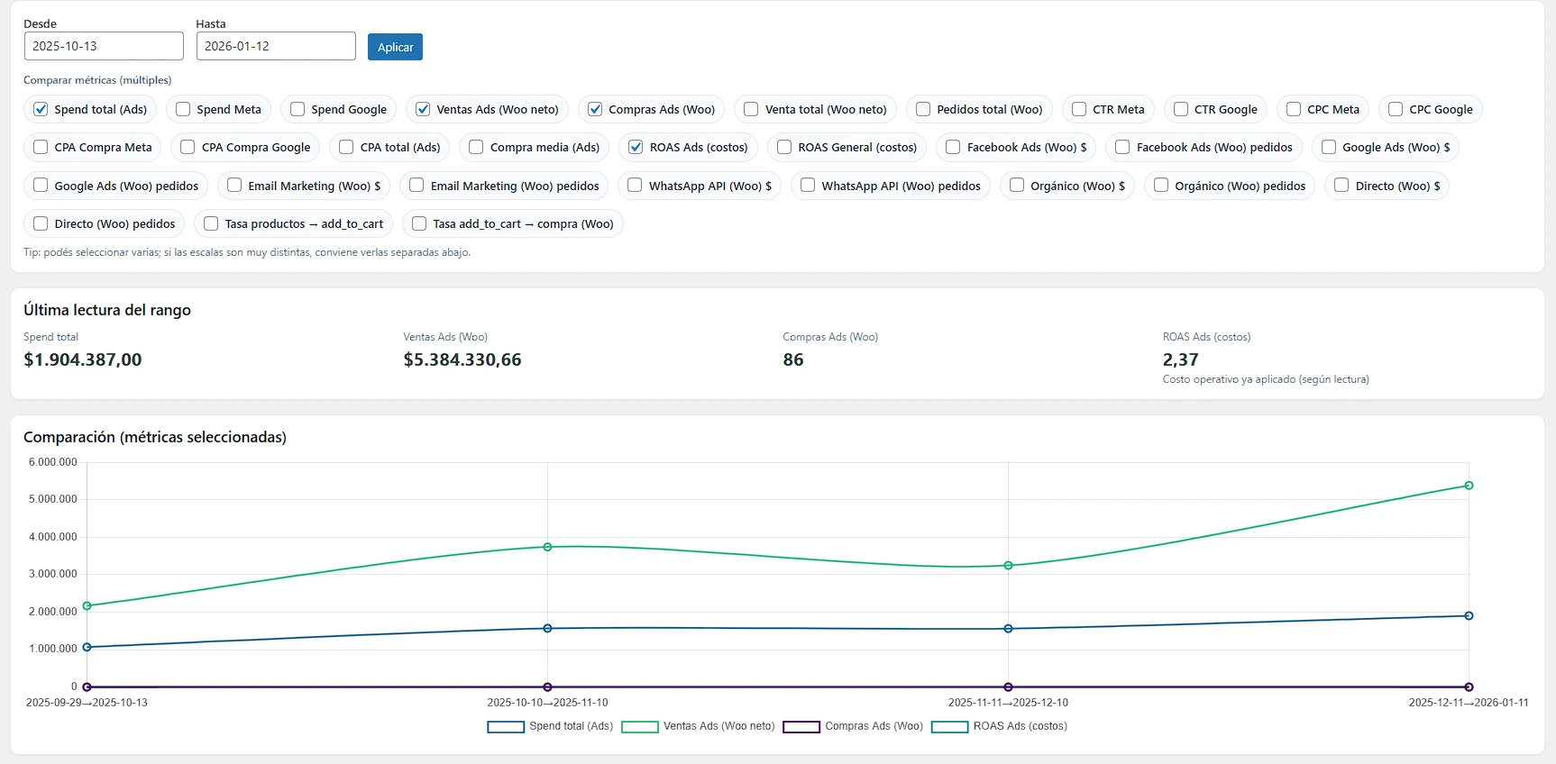The height and width of the screenshot is (764, 1556).
Task: Select the CTR Meta checkbox
Action: point(1079,109)
